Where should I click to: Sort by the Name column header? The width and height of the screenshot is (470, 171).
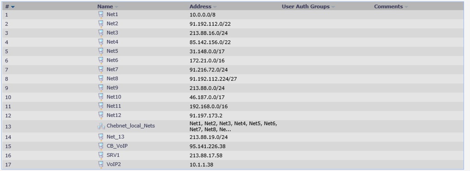[105, 6]
